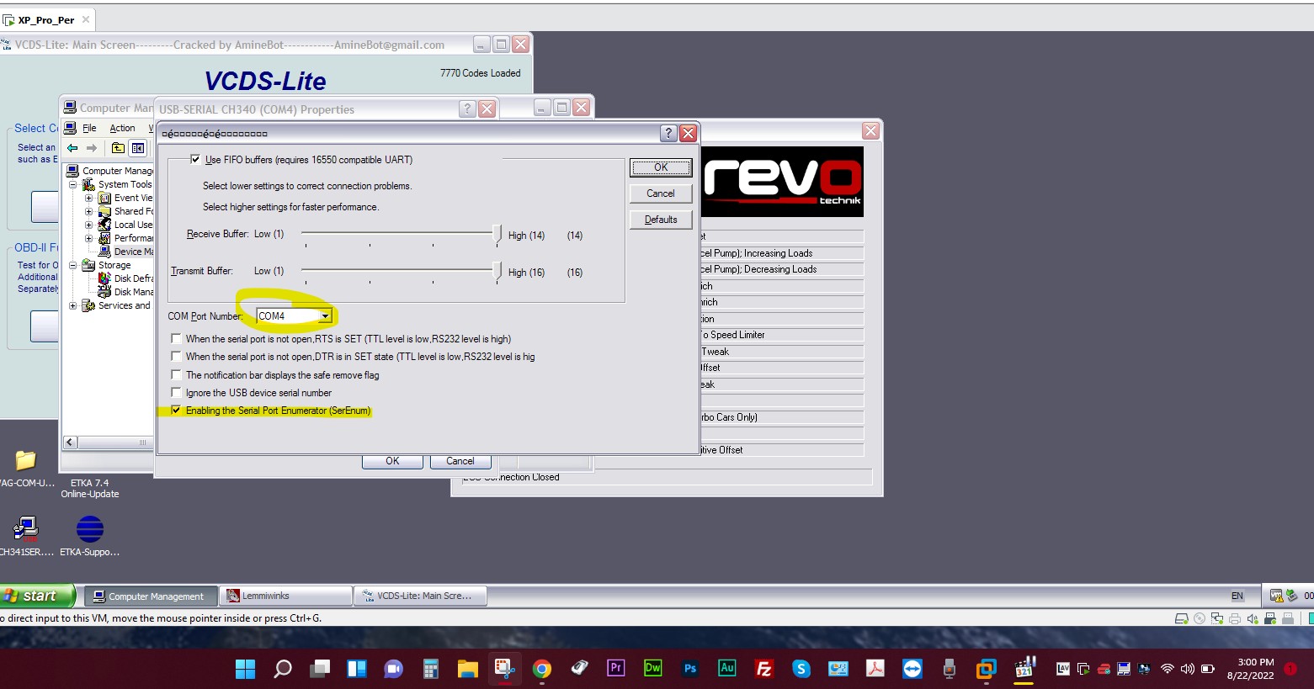Click left arrow of console tree scrollbar

[70, 442]
